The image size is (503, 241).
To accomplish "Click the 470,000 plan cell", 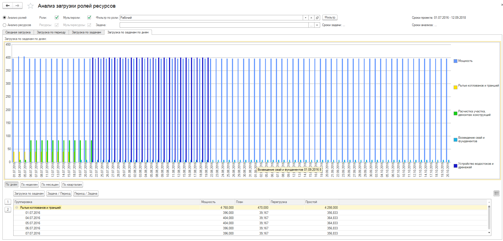I will [252, 208].
